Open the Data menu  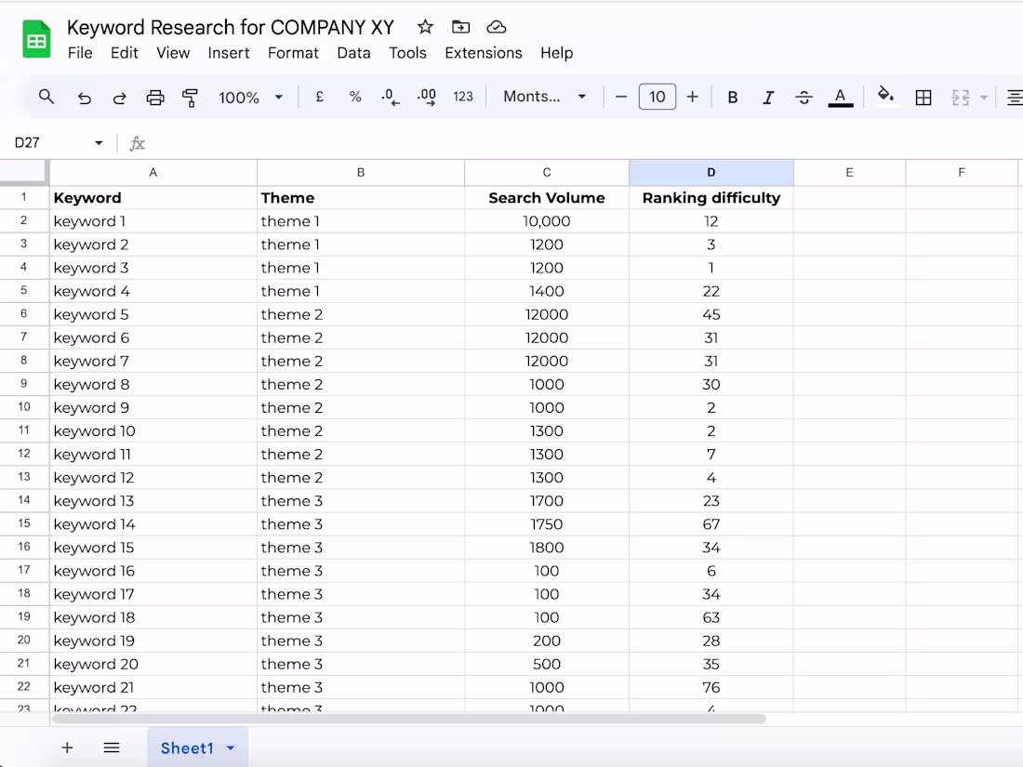[353, 53]
